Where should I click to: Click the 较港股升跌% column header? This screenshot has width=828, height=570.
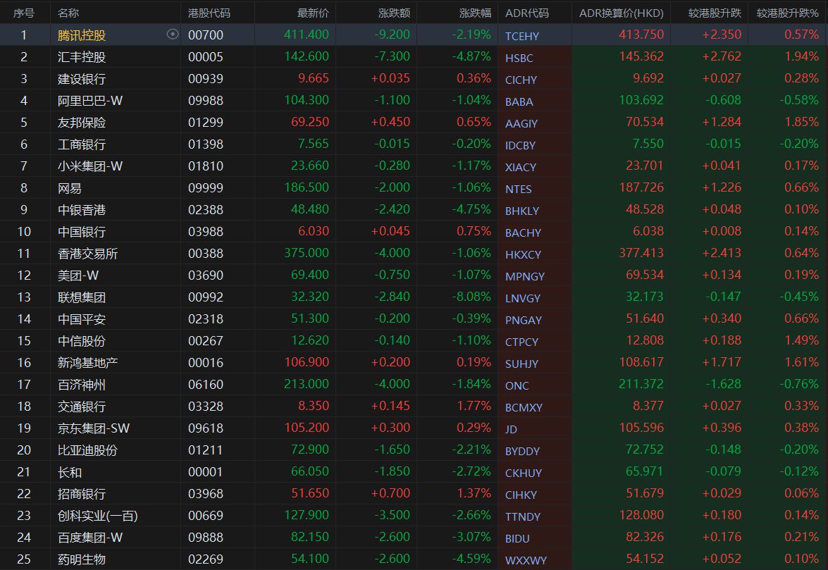[x=787, y=13]
